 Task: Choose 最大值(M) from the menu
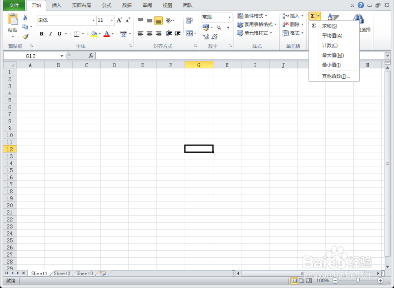tap(334, 55)
